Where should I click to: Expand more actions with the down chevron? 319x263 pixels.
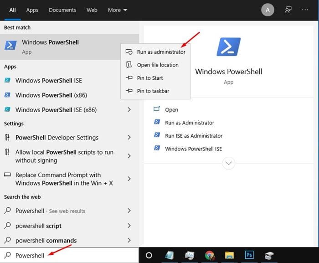(x=228, y=163)
